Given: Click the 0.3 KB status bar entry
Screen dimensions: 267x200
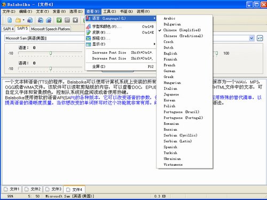Looking at the screenshot, I should pyautogui.click(x=160, y=196).
